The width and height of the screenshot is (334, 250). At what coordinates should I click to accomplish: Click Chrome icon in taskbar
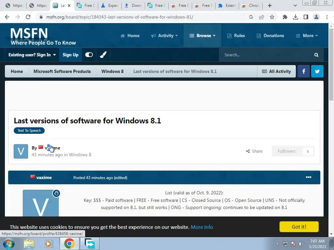tap(69, 243)
